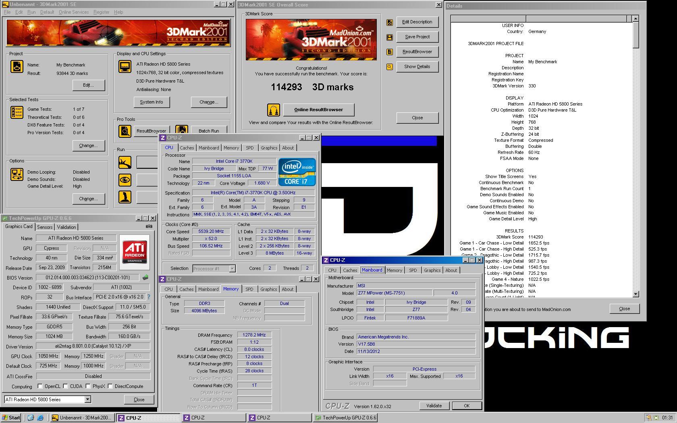The height and width of the screenshot is (423, 677).
Task: Click Change... under Selected Tests
Action: click(89, 145)
